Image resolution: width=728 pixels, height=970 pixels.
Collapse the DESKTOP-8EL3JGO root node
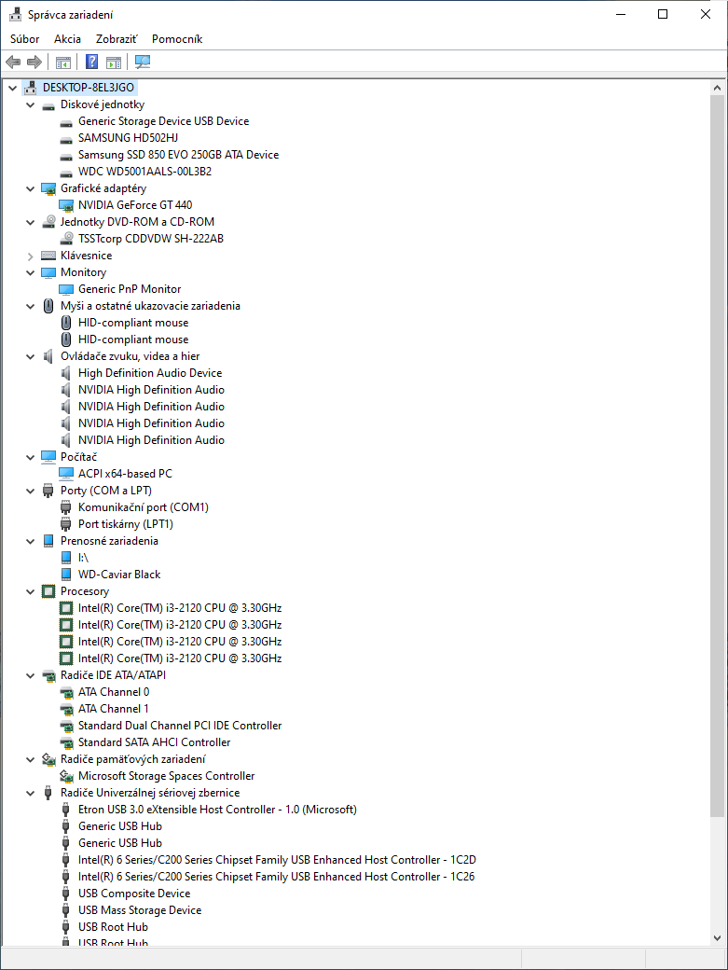click(x=12, y=88)
